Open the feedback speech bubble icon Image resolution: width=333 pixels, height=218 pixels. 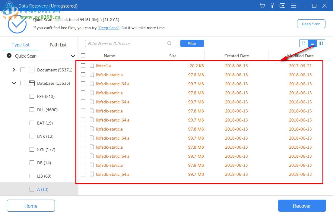[282, 6]
